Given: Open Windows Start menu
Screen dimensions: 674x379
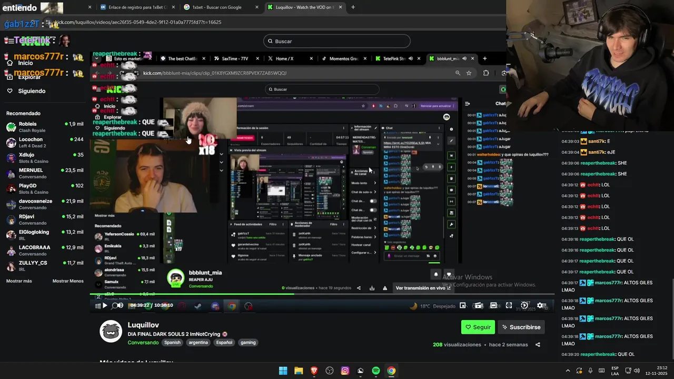Looking at the screenshot, I should click(x=283, y=371).
